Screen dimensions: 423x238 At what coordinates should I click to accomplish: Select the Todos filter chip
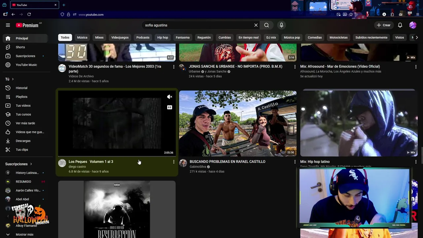click(65, 38)
